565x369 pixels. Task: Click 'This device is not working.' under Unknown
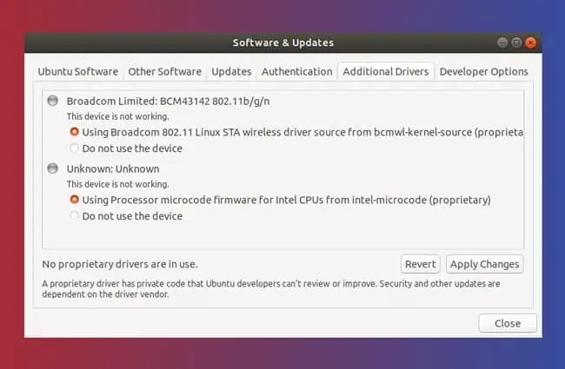click(x=117, y=184)
